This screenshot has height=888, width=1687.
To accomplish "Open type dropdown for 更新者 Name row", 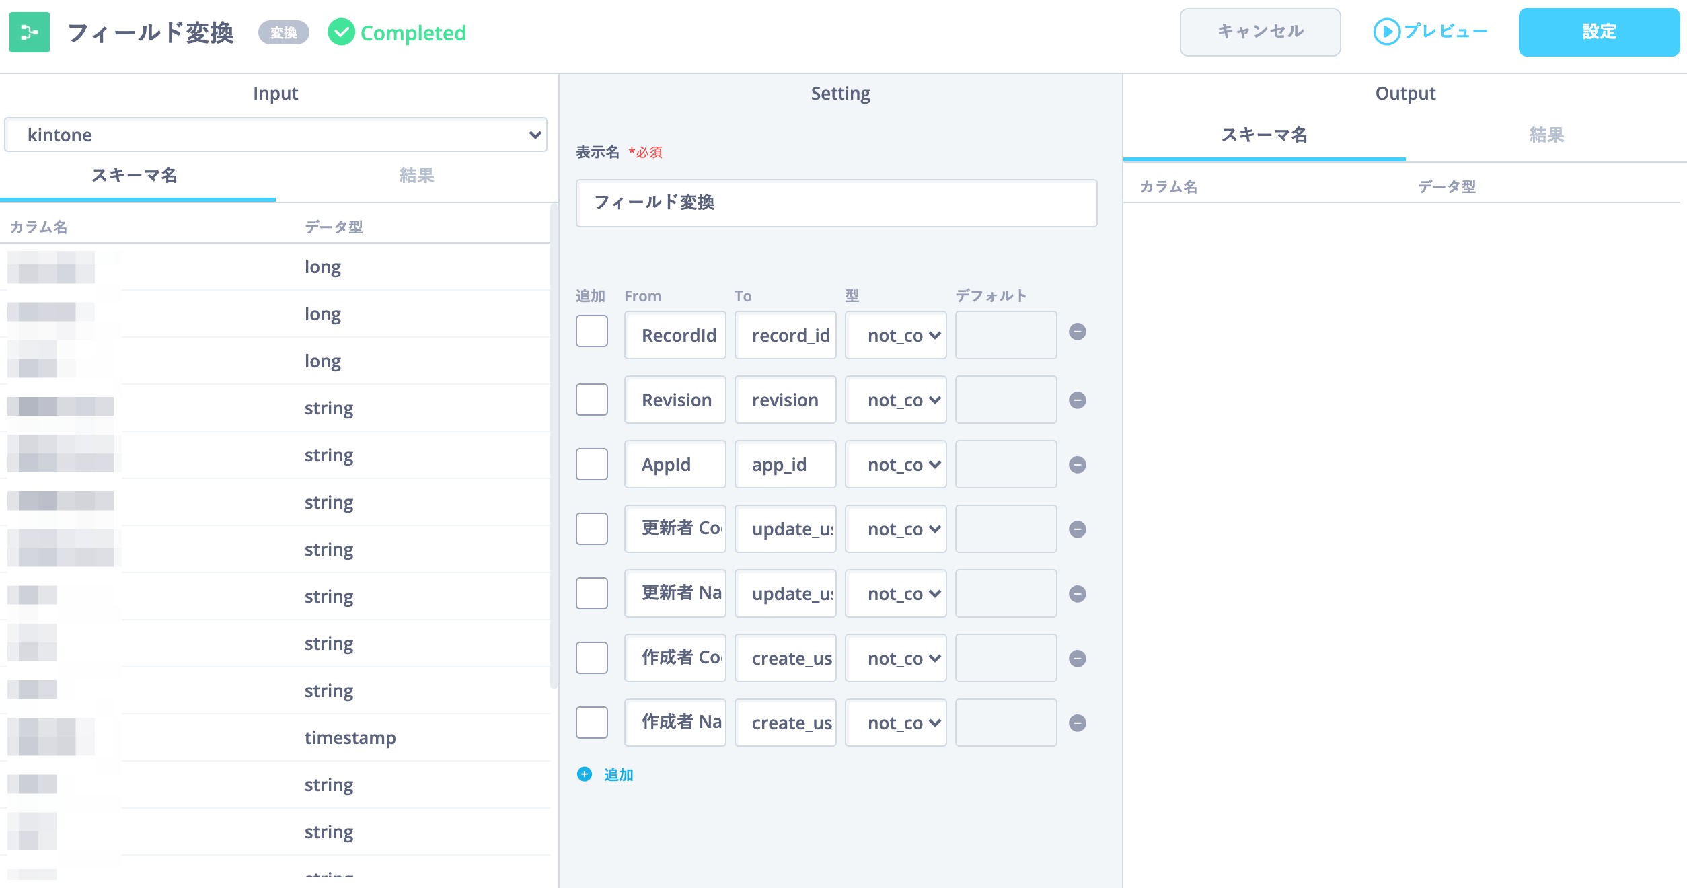I will click(896, 593).
